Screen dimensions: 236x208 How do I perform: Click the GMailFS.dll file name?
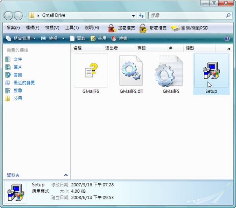tap(131, 91)
